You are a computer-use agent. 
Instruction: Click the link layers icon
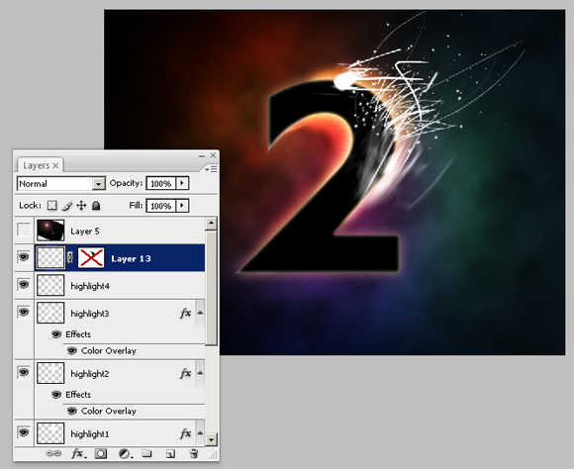53,453
